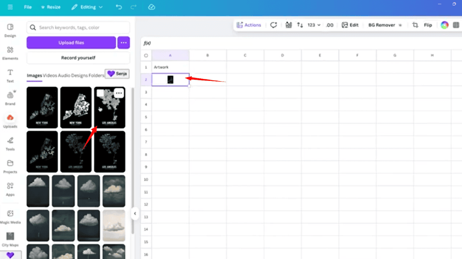Click the cloud save status icon
462x259 pixels.
pyautogui.click(x=152, y=7)
